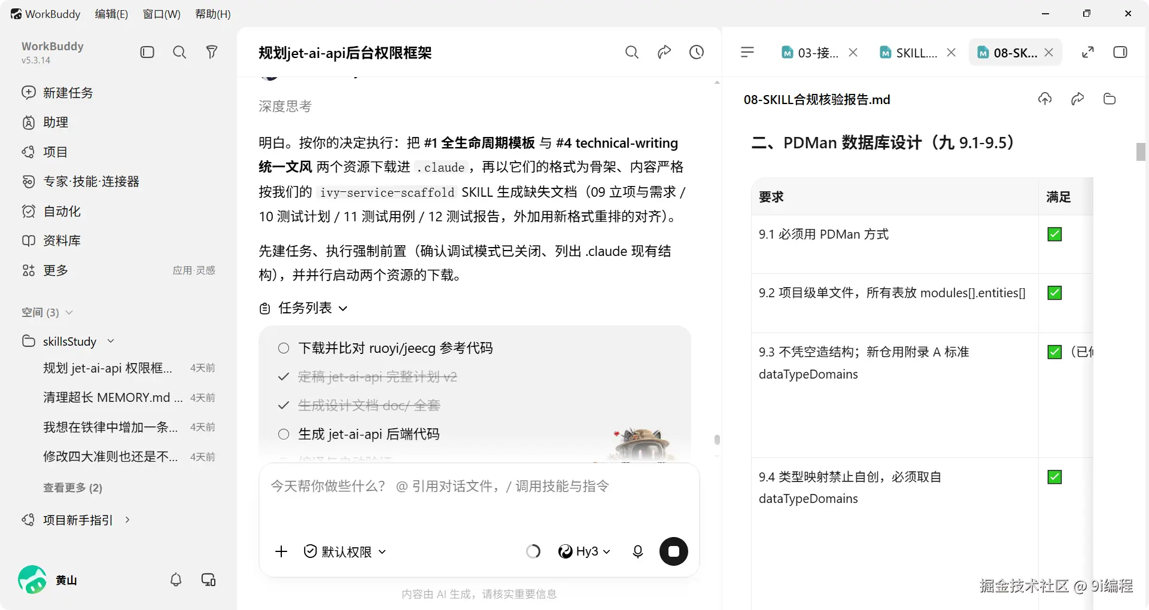The height and width of the screenshot is (610, 1149).
Task: Open the 窗口(W) menu
Action: click(x=162, y=14)
